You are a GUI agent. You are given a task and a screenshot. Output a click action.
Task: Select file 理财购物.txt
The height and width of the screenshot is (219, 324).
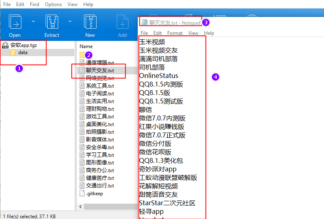(100, 109)
